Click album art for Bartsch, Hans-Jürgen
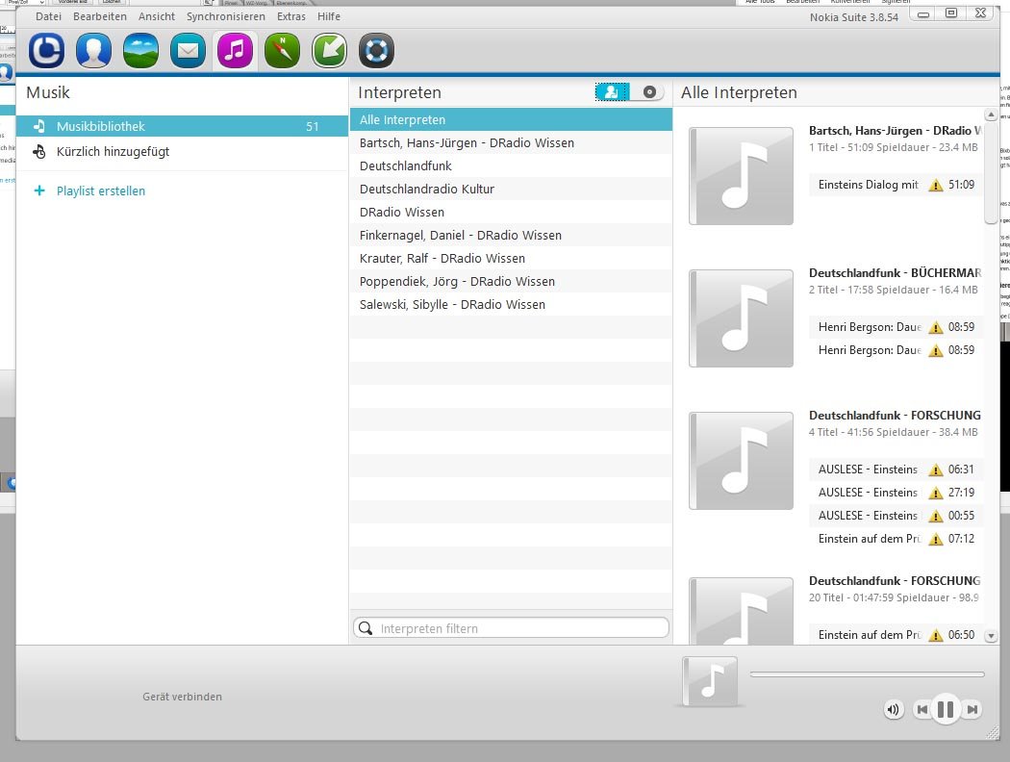This screenshot has width=1010, height=762. pos(741,176)
